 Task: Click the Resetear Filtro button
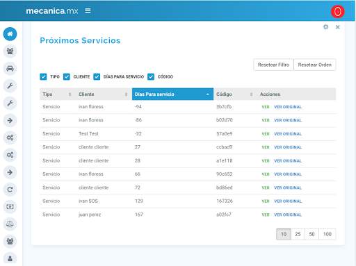(x=273, y=65)
